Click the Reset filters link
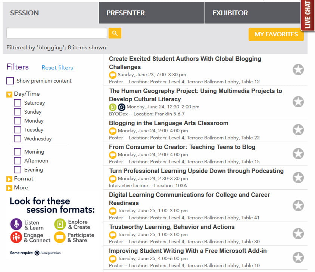 pyautogui.click(x=57, y=68)
